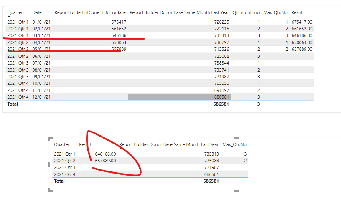Click highlighted cell 686581 in 12/01/21 row
This screenshot has height=211, width=341.
[x=179, y=97]
